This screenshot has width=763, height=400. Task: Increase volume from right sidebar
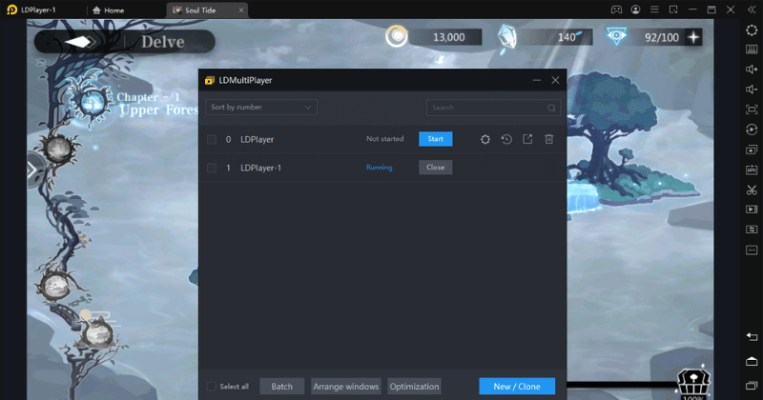coord(752,69)
